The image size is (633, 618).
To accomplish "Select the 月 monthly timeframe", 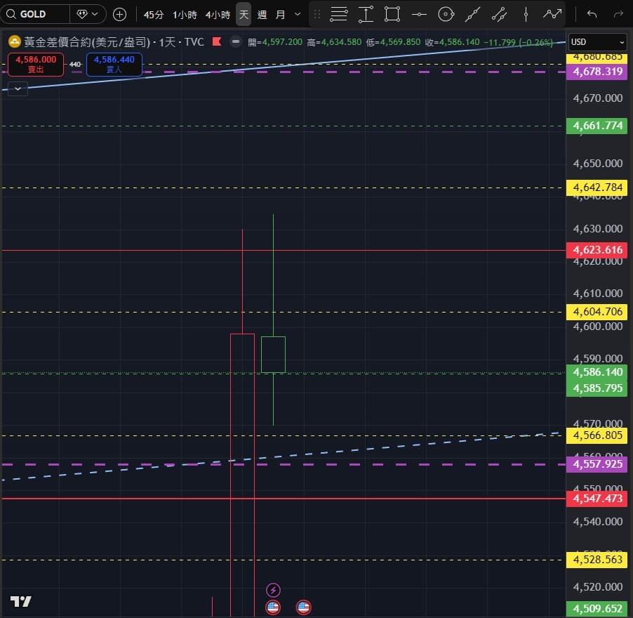I will [x=280, y=15].
